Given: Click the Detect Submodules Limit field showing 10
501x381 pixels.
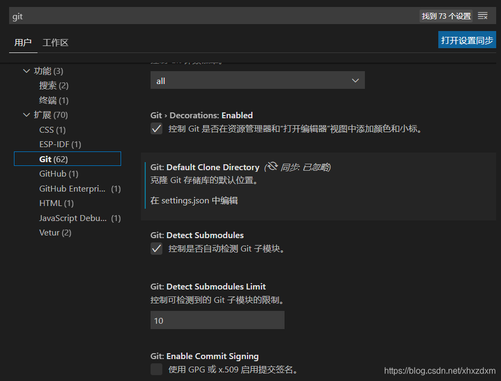Looking at the screenshot, I should click(217, 320).
